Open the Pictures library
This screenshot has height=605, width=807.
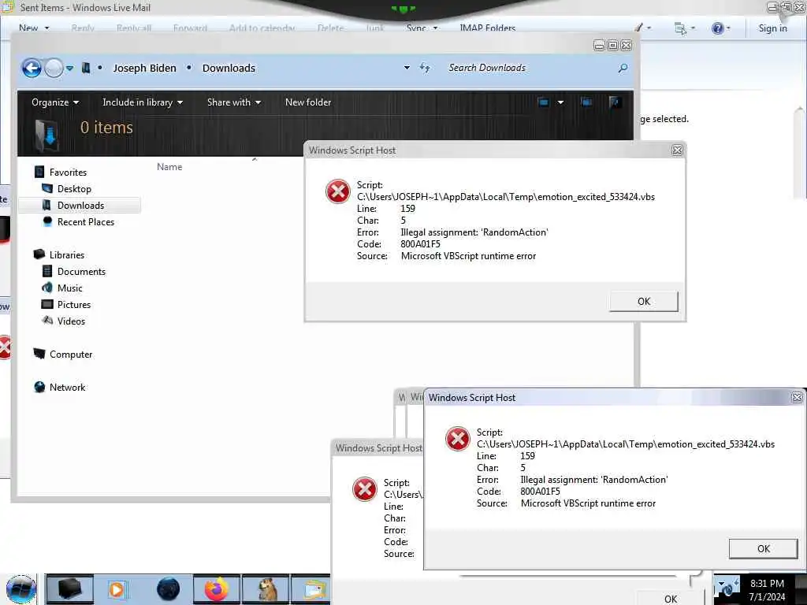74,304
